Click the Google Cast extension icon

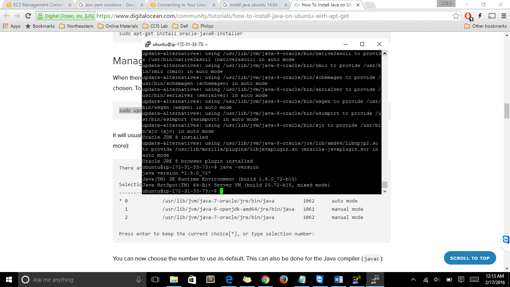pyautogui.click(x=492, y=16)
